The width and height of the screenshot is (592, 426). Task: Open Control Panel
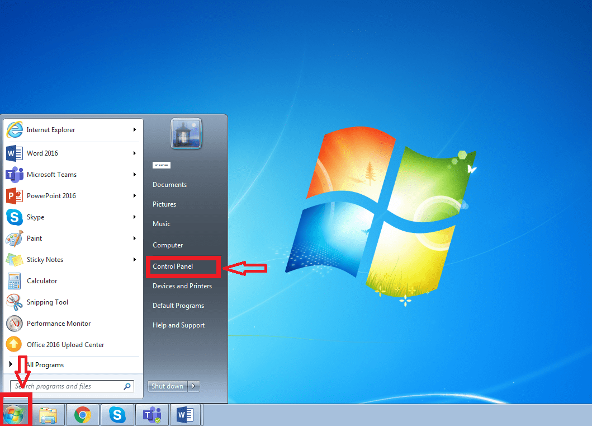[x=173, y=266]
